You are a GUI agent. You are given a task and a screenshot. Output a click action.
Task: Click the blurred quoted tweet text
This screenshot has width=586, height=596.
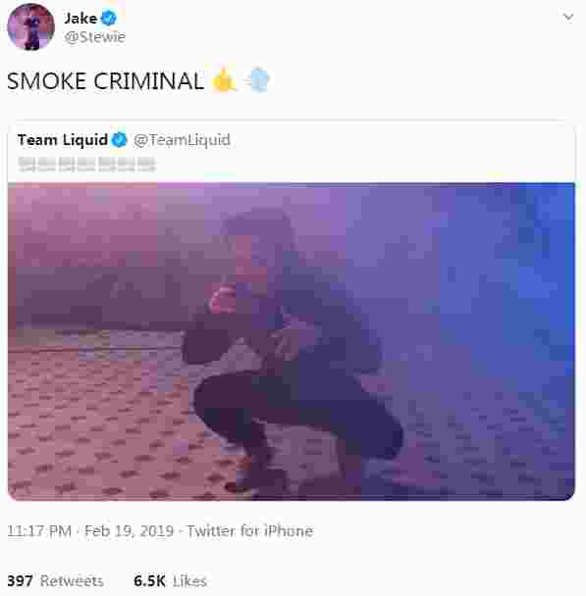[86, 165]
